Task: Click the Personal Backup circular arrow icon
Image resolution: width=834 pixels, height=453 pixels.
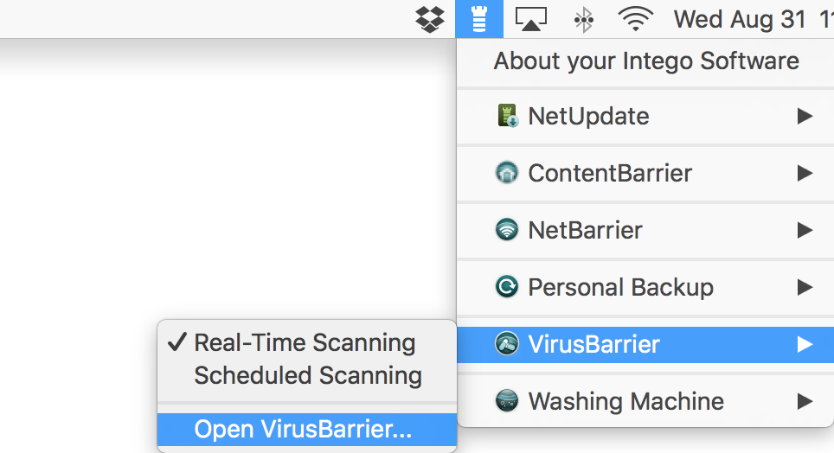Action: (x=507, y=286)
